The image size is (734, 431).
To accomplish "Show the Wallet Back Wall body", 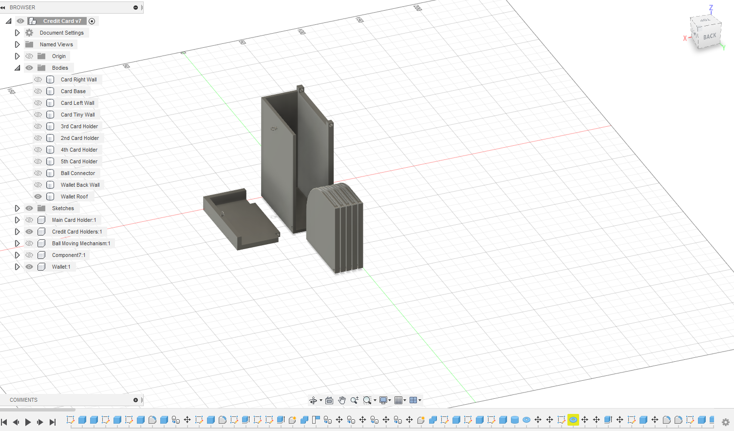I will (38, 185).
